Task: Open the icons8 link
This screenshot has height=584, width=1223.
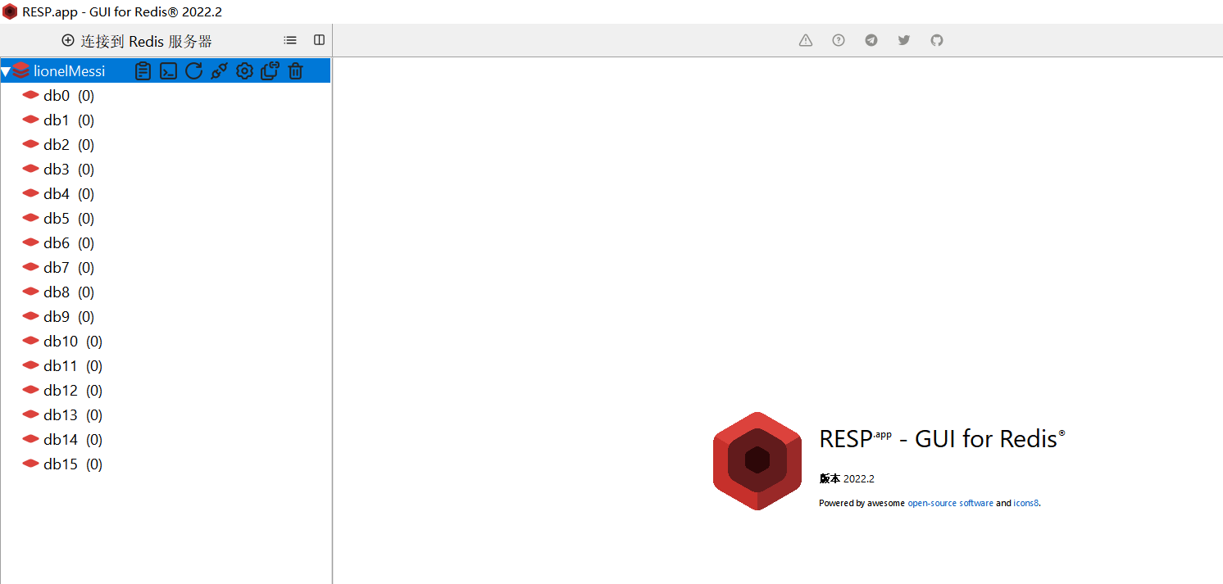Action: (1026, 503)
